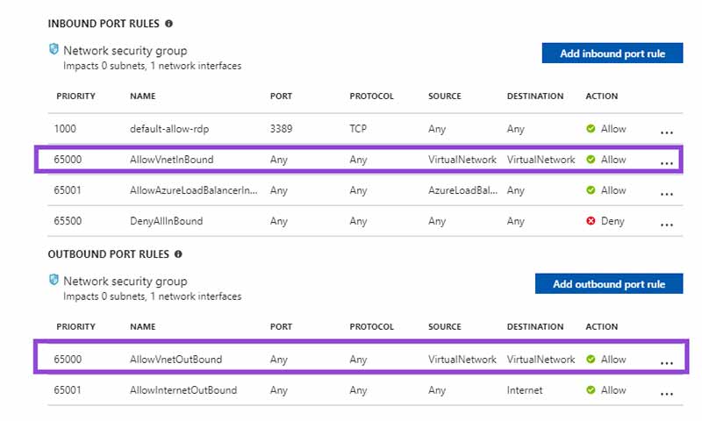Screen dimensions: 702x421
Task: Click shield icon of outbound Network security group
Action: tap(54, 280)
